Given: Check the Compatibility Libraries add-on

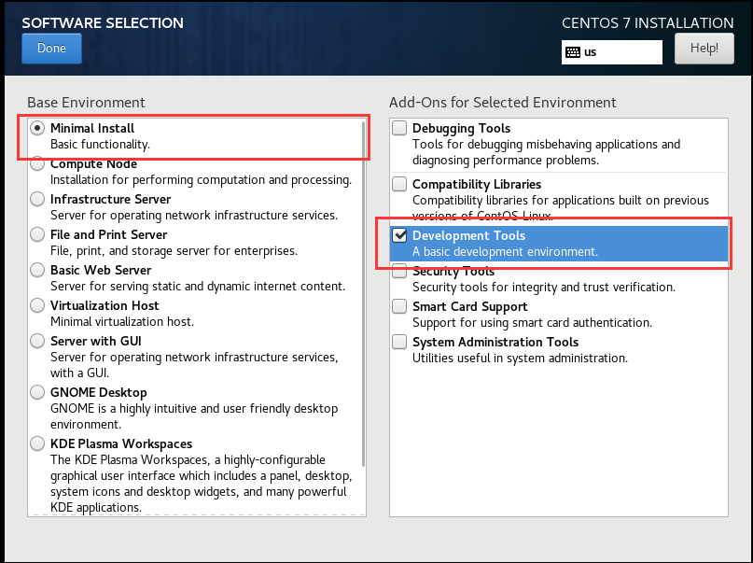Looking at the screenshot, I should click(x=399, y=184).
